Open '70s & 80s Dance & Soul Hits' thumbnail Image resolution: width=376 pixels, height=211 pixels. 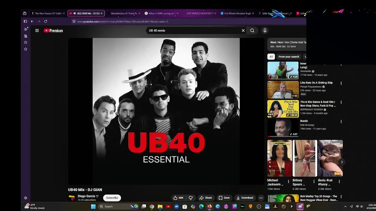click(283, 108)
